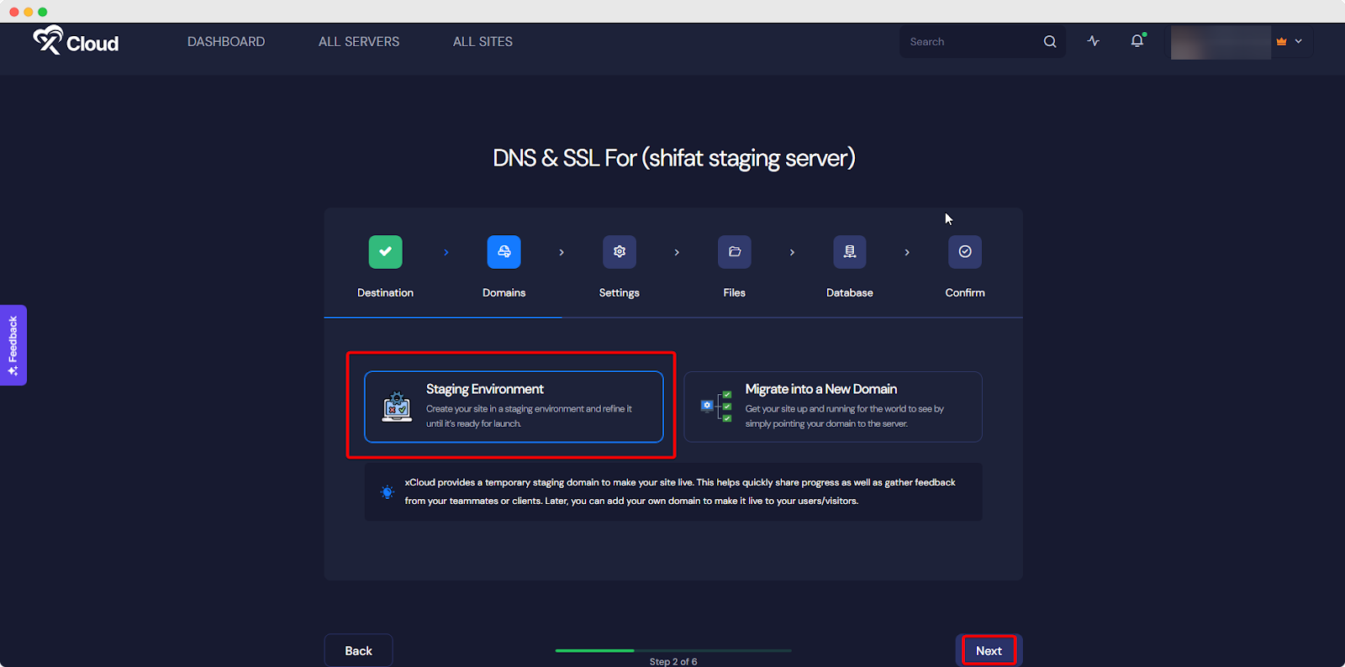Viewport: 1345px width, 667px height.
Task: Open the notifications bell
Action: pyautogui.click(x=1137, y=41)
